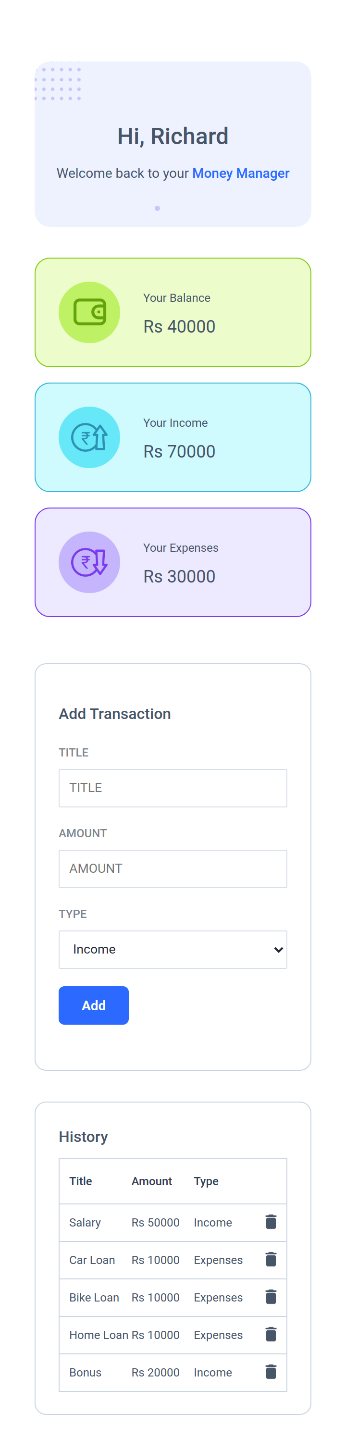Select the Your Income card
This screenshot has height=1438, width=346.
173,438
